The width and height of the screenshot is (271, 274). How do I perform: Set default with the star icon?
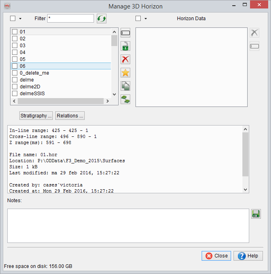point(125,73)
